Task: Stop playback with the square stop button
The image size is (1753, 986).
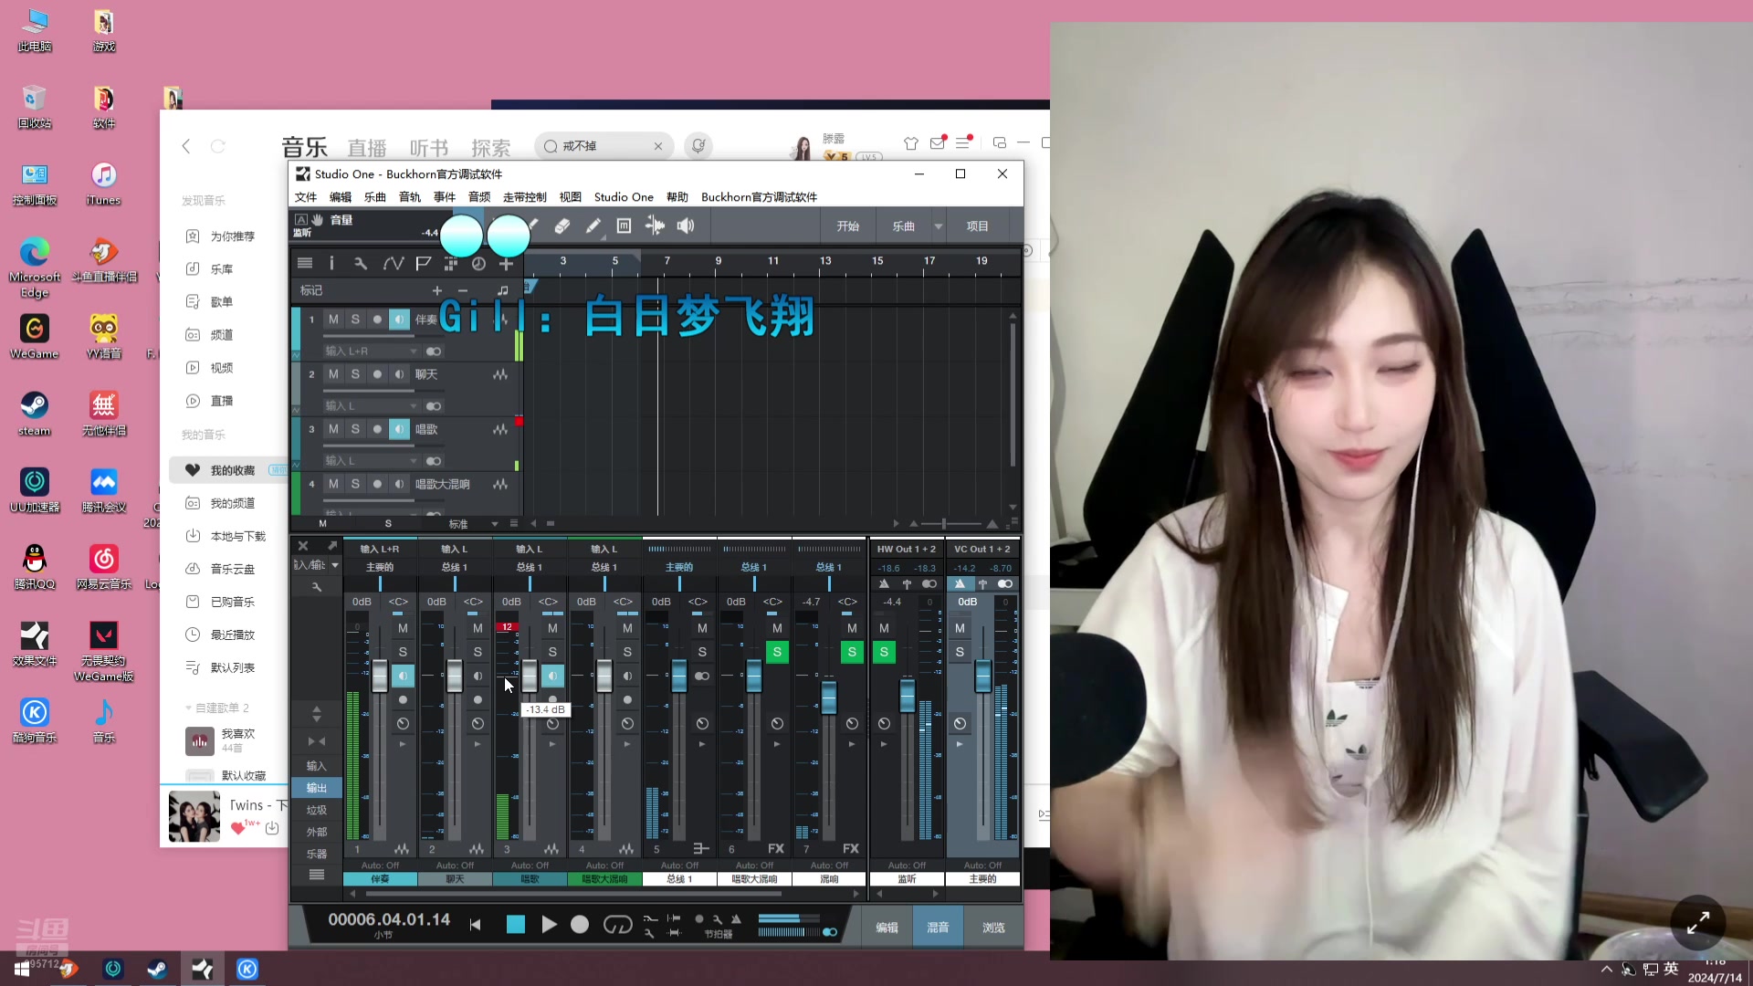Action: 516,925
